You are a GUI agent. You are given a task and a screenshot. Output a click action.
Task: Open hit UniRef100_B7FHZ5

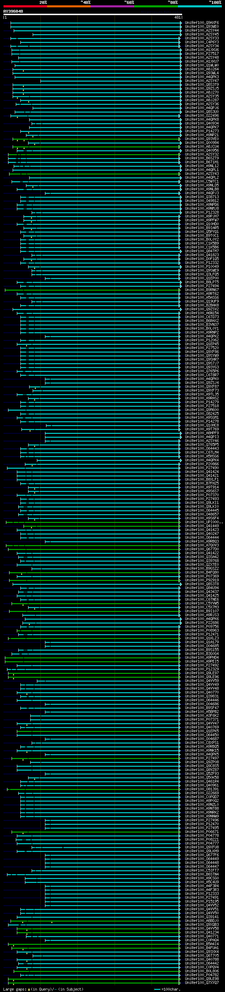[202, 483]
